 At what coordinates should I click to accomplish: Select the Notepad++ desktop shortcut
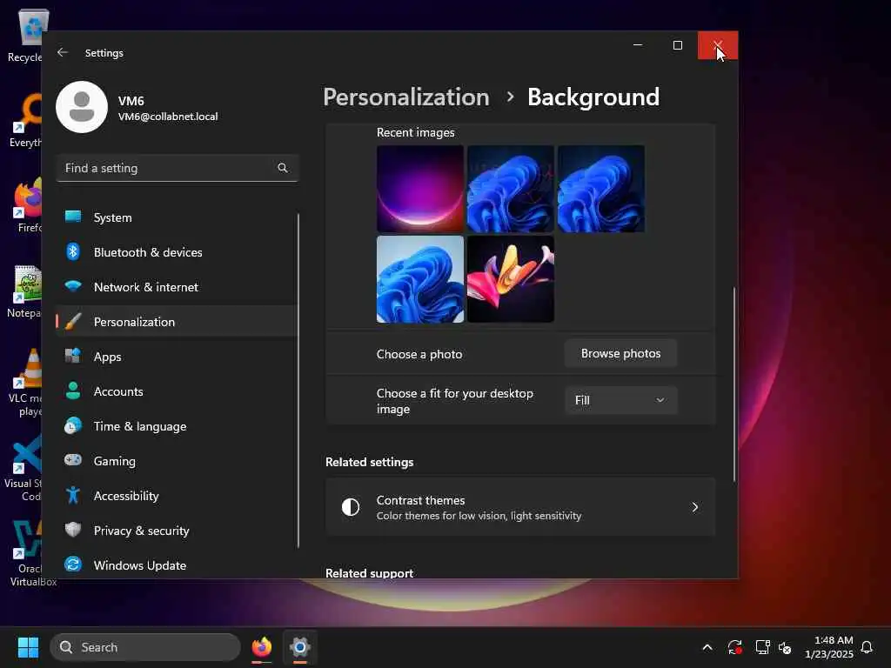click(x=24, y=291)
